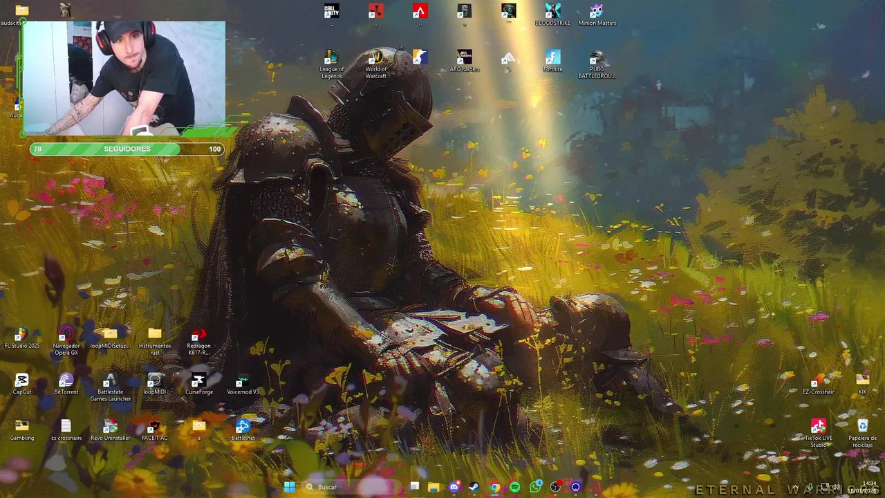Open the Apex Legends shortcut
Image resolution: width=885 pixels, height=498 pixels.
[x=420, y=11]
